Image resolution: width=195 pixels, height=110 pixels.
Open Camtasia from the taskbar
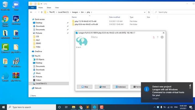click(101, 107)
